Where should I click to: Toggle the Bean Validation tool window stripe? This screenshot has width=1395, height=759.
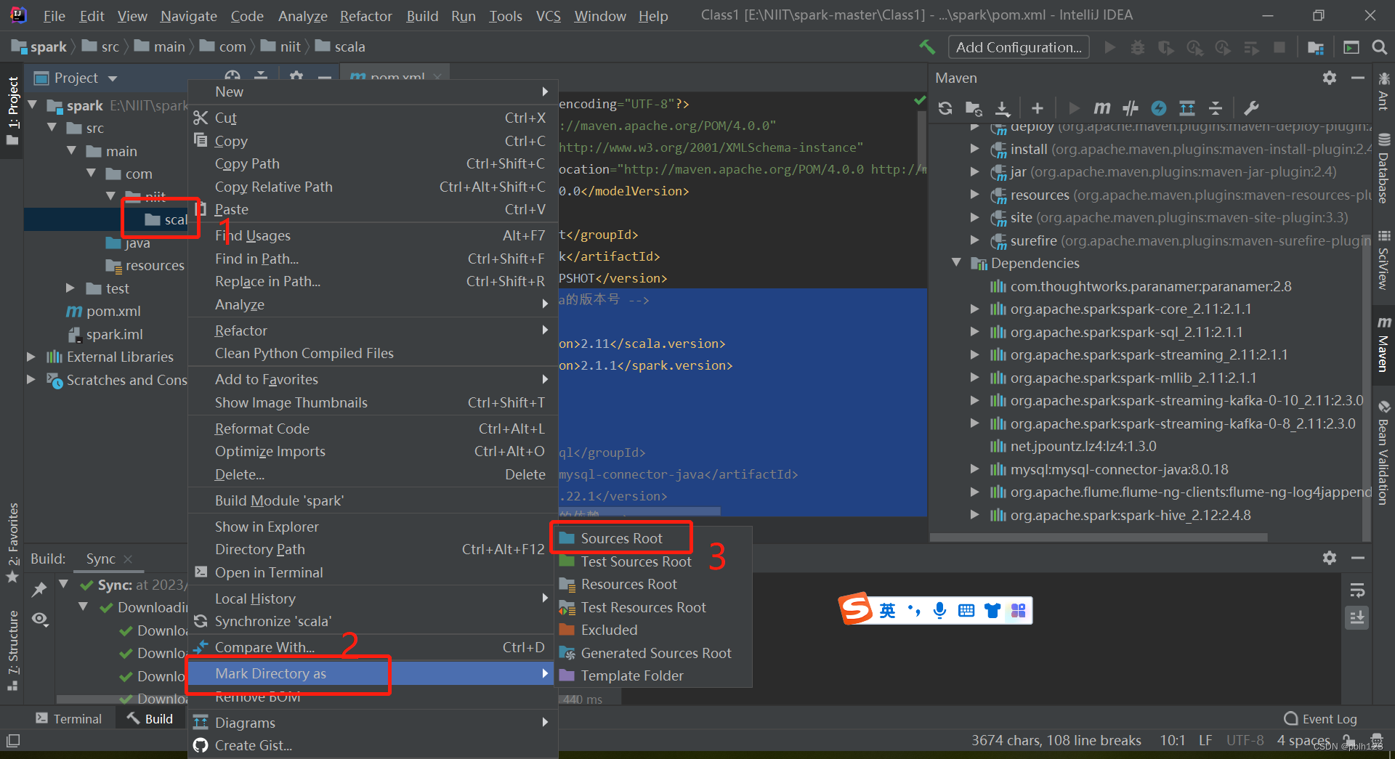[x=1383, y=452]
